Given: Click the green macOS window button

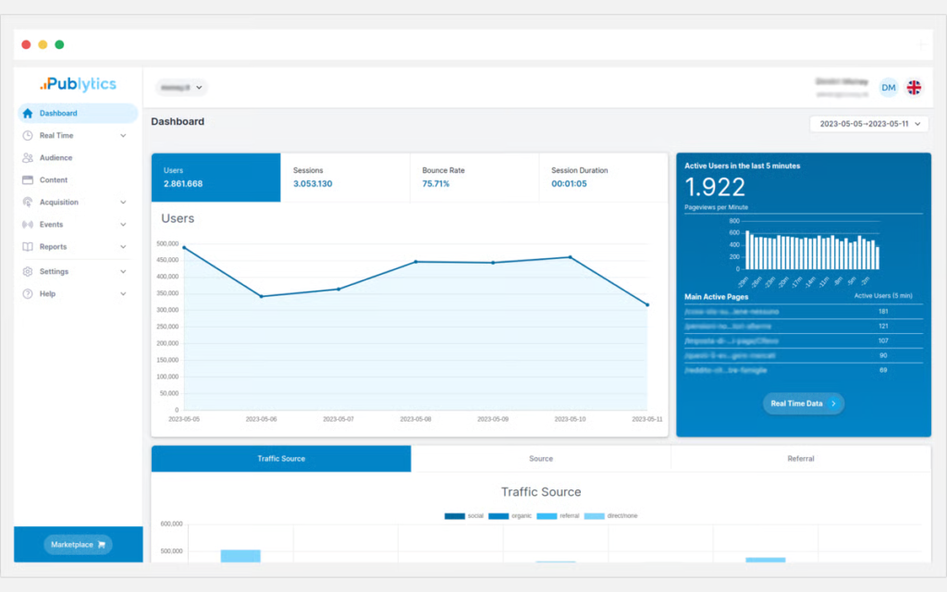Looking at the screenshot, I should coord(59,44).
